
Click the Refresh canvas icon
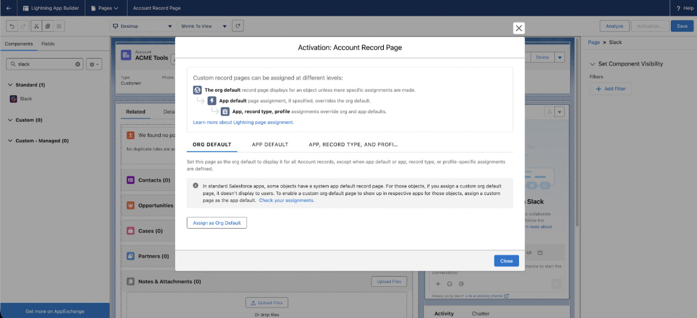tap(237, 26)
